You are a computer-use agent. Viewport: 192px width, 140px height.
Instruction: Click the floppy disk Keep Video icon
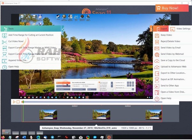coord(157,36)
